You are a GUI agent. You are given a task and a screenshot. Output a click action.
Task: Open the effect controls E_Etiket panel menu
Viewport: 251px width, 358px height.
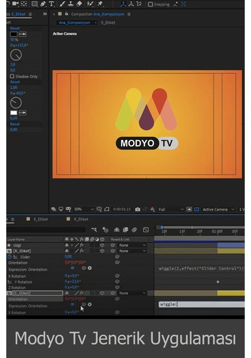[x=30, y=14]
